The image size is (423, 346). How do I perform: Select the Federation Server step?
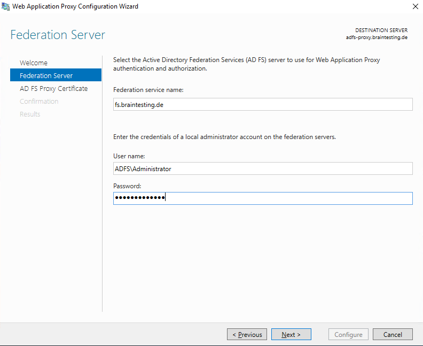click(x=56, y=75)
